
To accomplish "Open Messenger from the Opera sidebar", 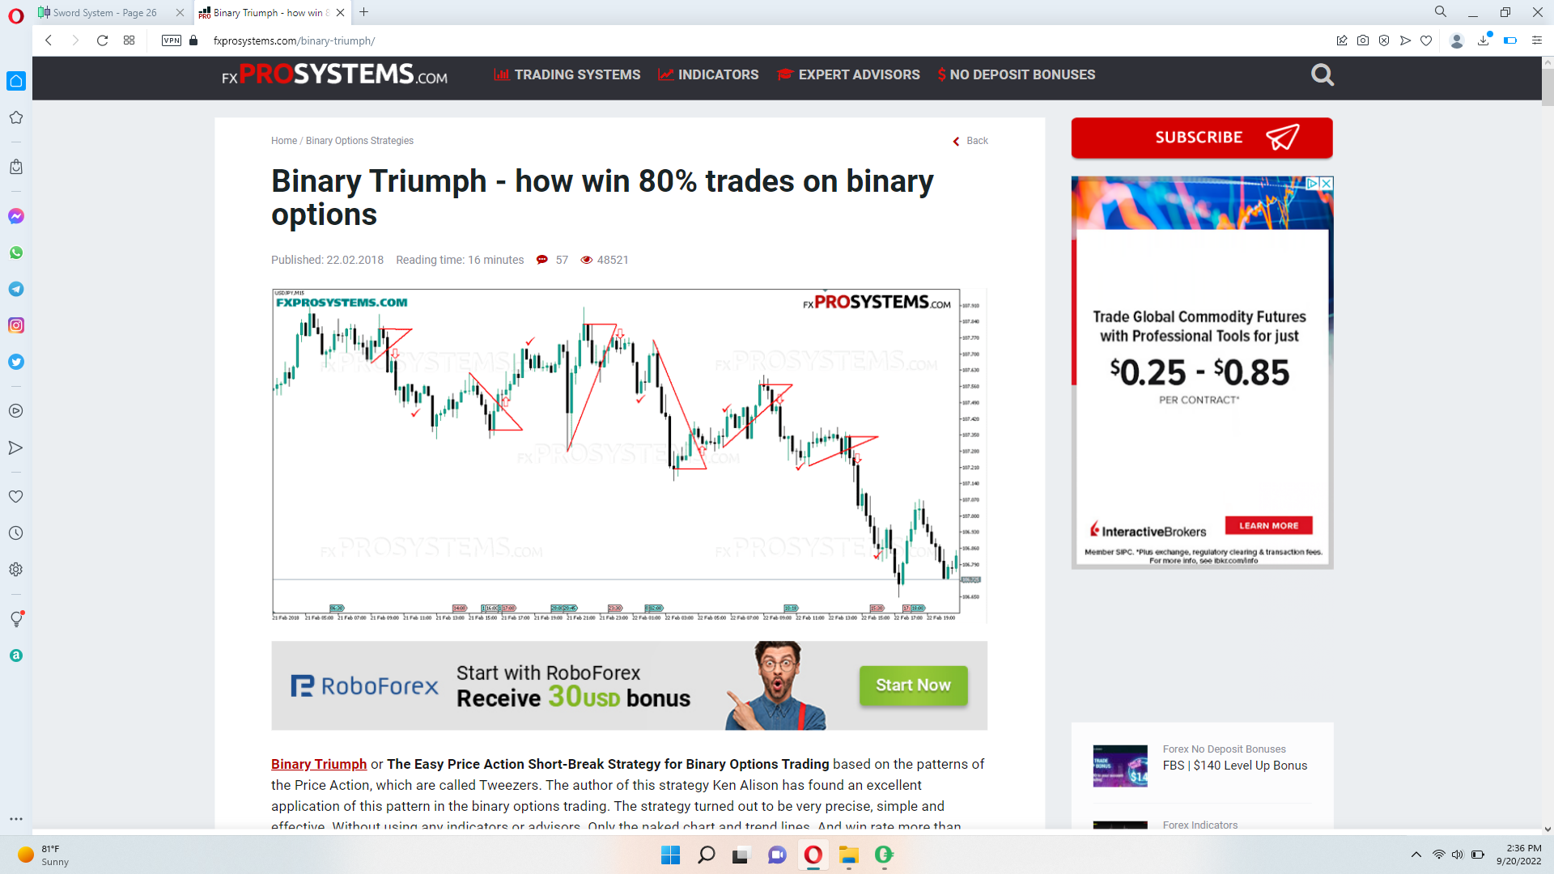I will 16,216.
